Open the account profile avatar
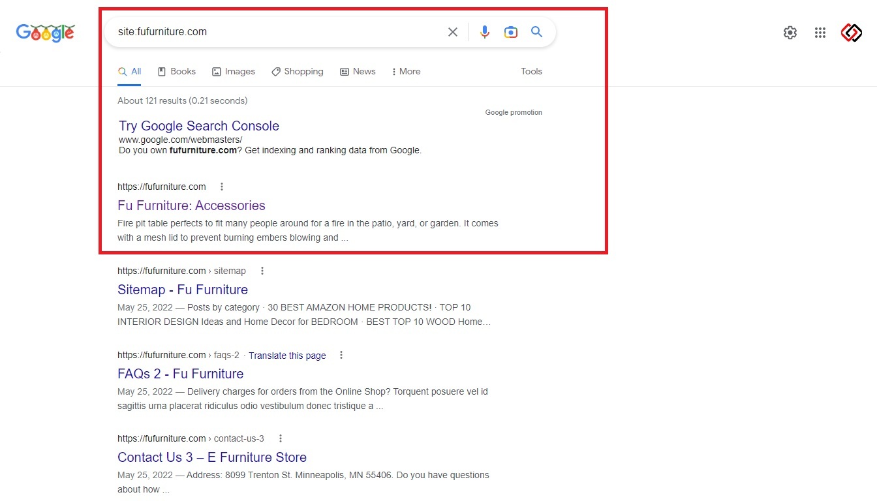This screenshot has height=501, width=877. click(x=852, y=33)
